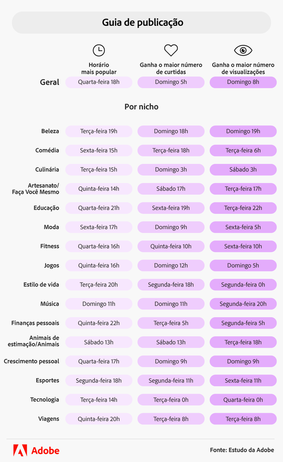Click the Adobe wordmark in footer
This screenshot has height=462, width=283.
coord(45,451)
